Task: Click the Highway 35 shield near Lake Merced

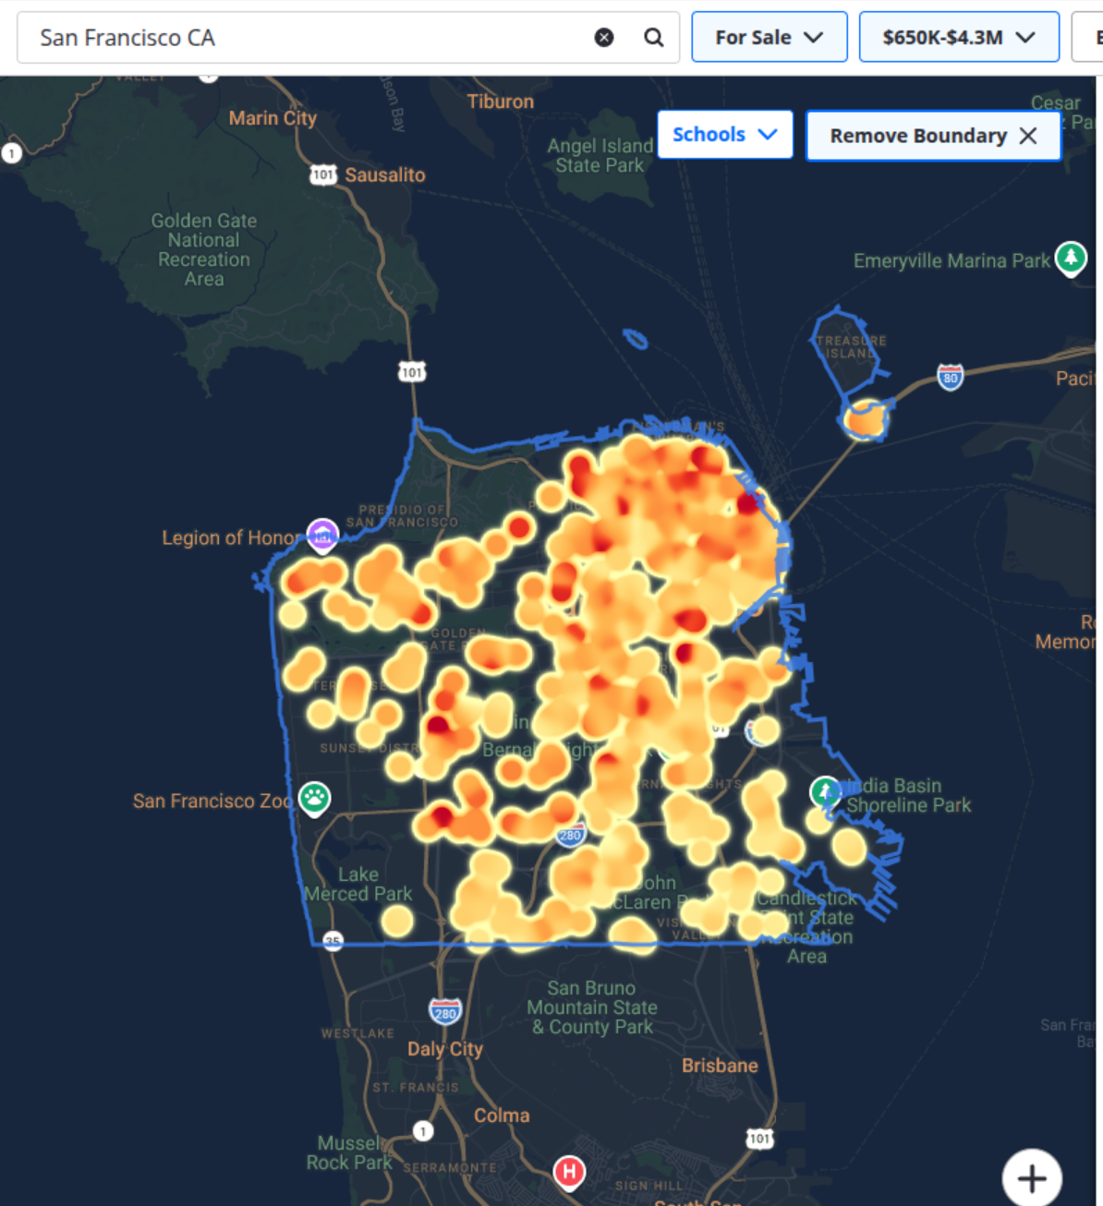Action: [333, 941]
